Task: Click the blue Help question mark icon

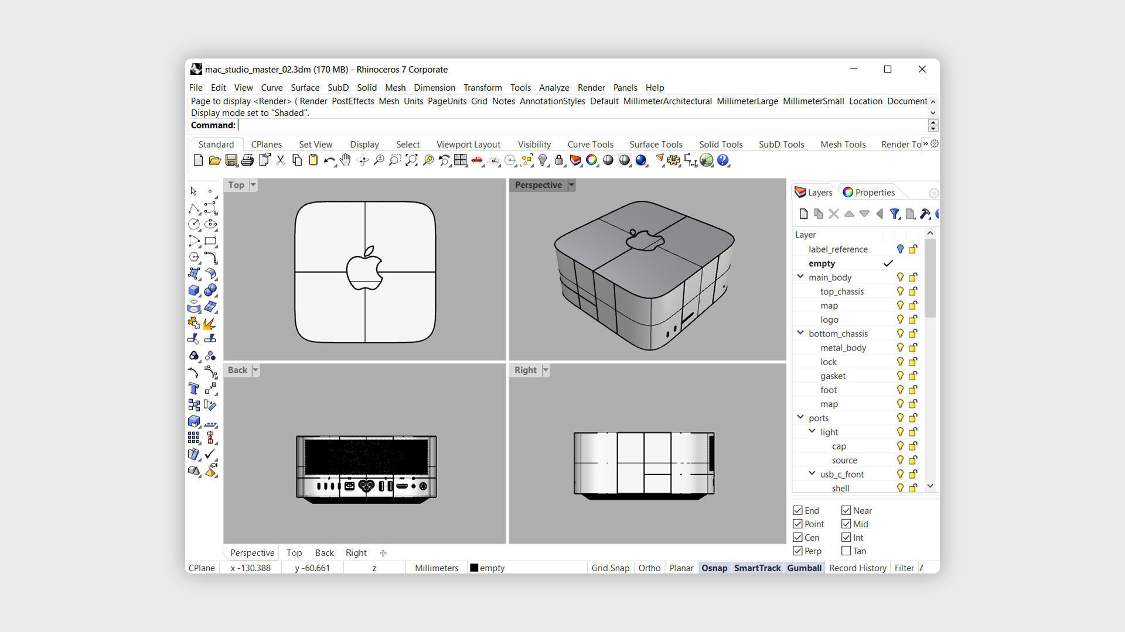Action: point(723,160)
